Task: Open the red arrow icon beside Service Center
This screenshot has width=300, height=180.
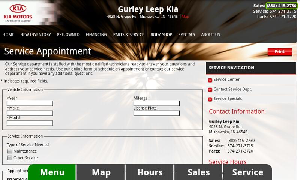Action: pos(210,80)
